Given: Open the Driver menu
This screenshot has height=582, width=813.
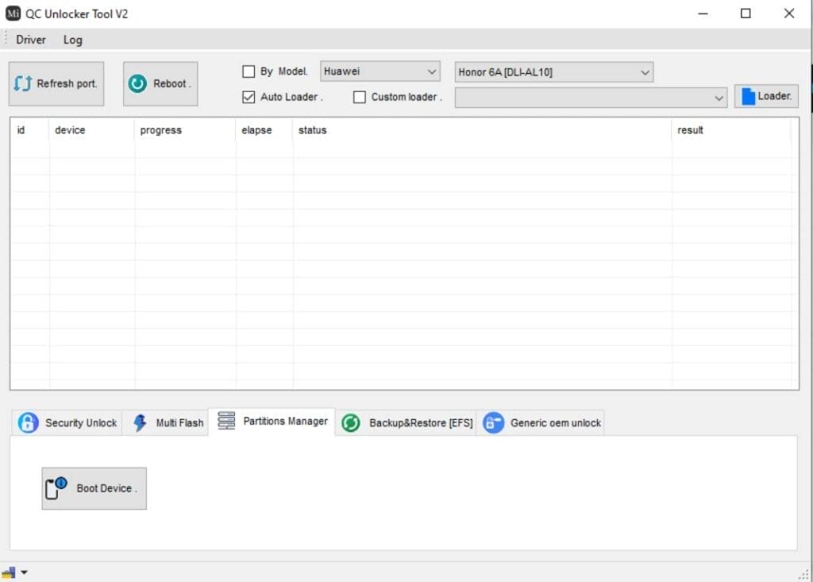Looking at the screenshot, I should (x=31, y=40).
